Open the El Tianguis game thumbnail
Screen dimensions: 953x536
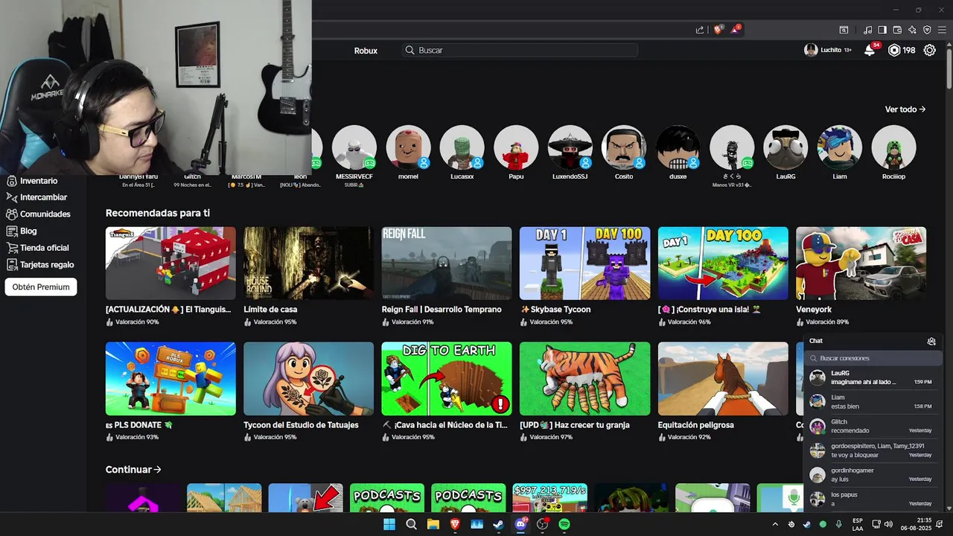click(x=170, y=264)
